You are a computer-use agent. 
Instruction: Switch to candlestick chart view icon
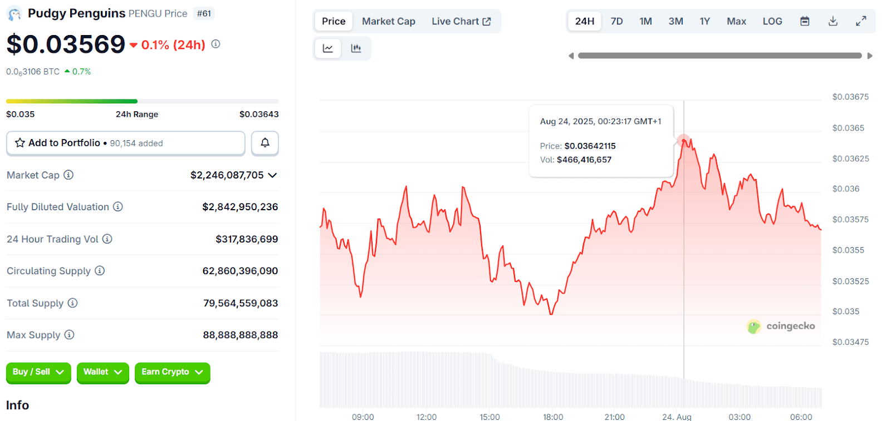click(x=356, y=48)
